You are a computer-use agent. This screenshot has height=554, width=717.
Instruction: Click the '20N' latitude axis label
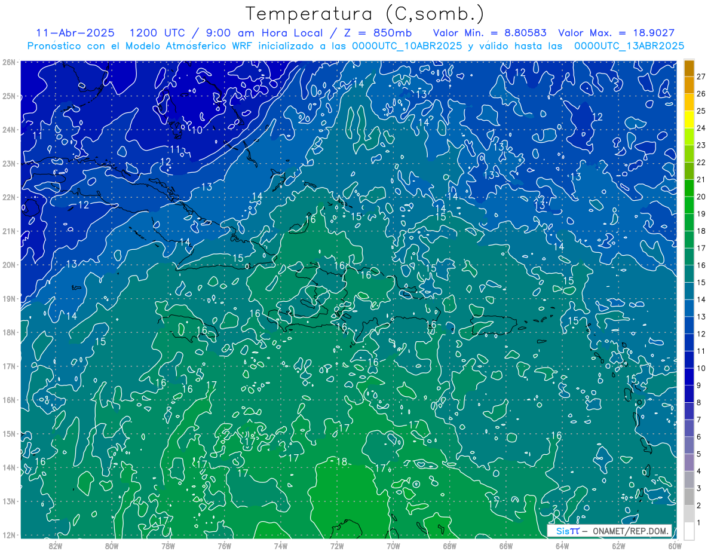8,265
